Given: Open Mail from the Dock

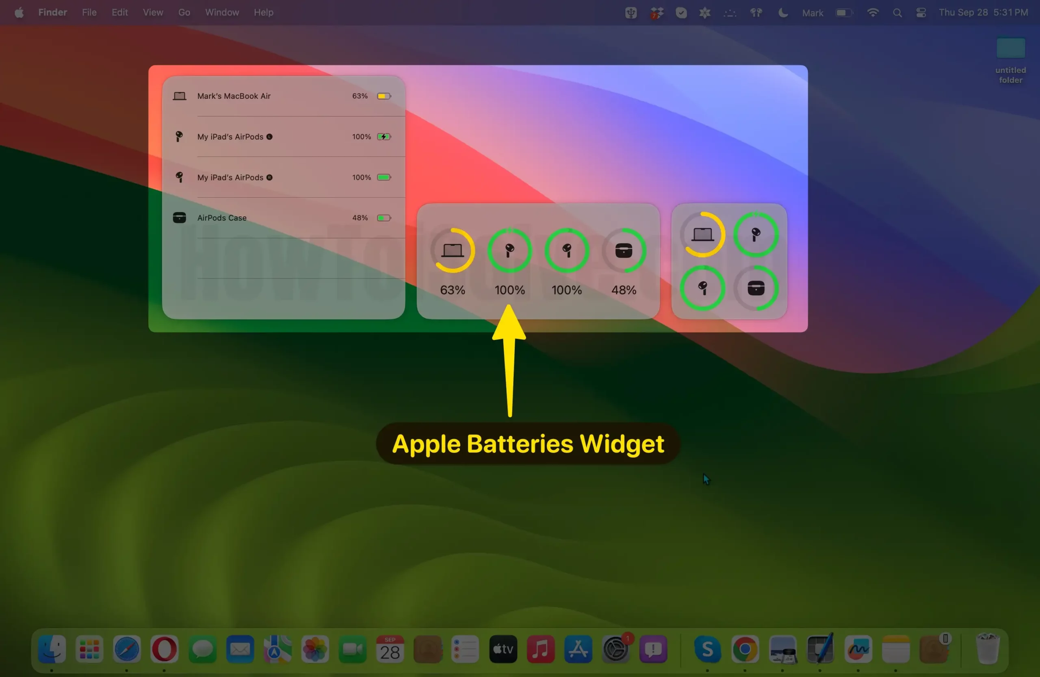Looking at the screenshot, I should 240,649.
